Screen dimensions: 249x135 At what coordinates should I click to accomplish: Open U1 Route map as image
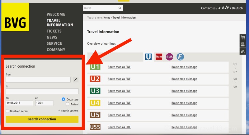coord(184,67)
